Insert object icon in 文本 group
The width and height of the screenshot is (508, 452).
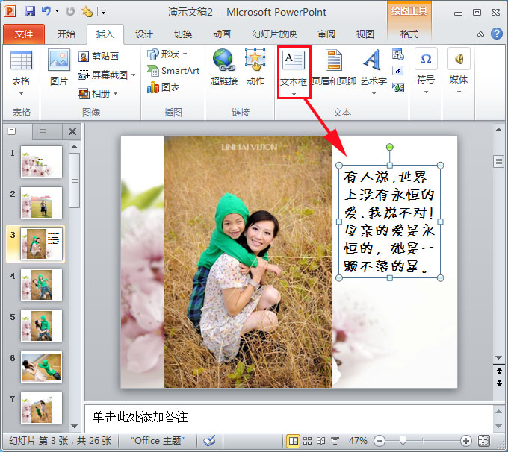[x=398, y=87]
